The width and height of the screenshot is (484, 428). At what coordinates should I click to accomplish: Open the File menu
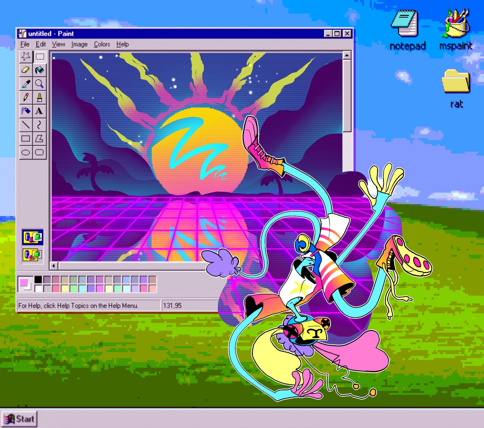click(25, 44)
